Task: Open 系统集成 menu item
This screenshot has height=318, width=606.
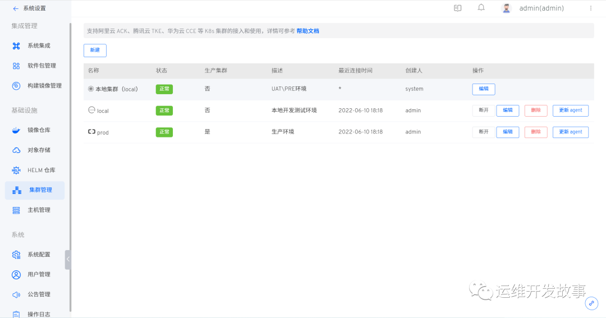Action: click(x=39, y=46)
